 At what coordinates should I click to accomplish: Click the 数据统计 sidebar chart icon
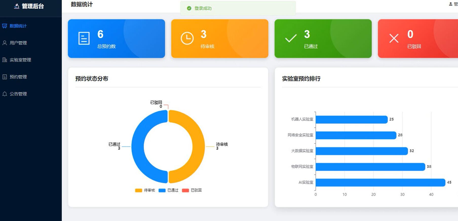tap(5, 26)
